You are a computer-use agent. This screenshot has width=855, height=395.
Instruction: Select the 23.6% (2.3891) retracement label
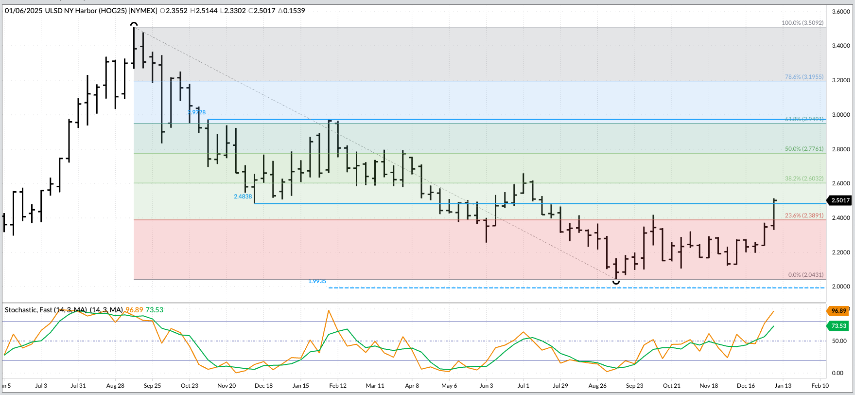804,215
